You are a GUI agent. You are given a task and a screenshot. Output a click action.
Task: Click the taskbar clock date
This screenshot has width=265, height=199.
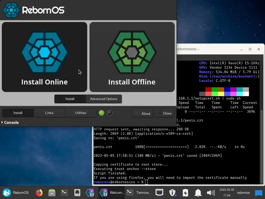point(227,193)
